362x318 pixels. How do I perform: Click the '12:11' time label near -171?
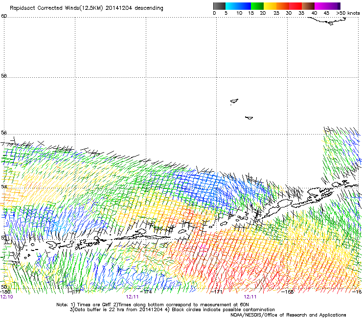[x=250, y=297]
